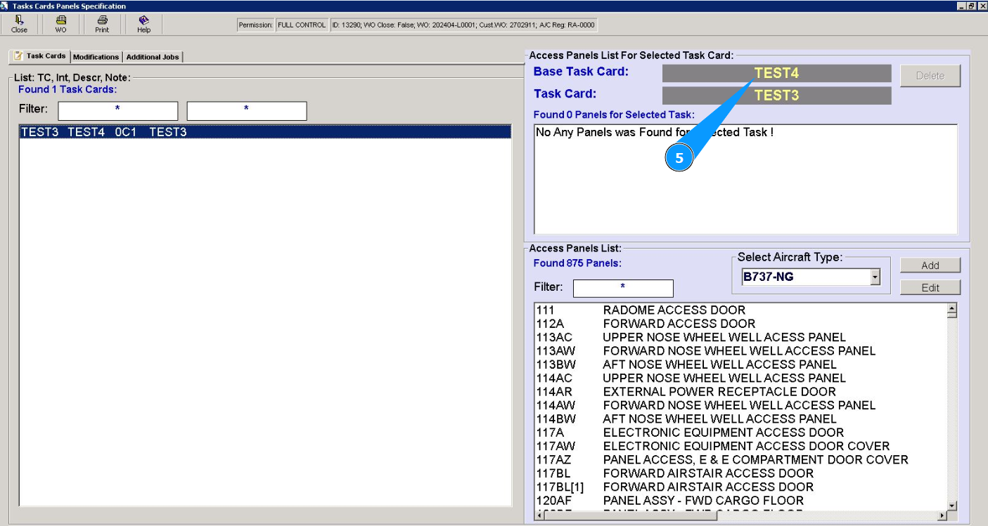Switch to the Task Cards tab
The height and width of the screenshot is (526, 988).
(x=40, y=56)
